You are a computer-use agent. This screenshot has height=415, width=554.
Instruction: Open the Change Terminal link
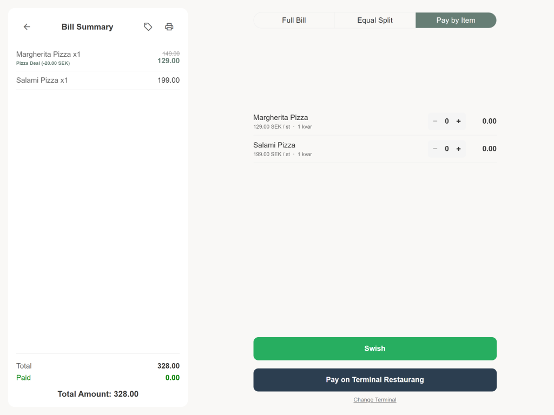(x=375, y=400)
